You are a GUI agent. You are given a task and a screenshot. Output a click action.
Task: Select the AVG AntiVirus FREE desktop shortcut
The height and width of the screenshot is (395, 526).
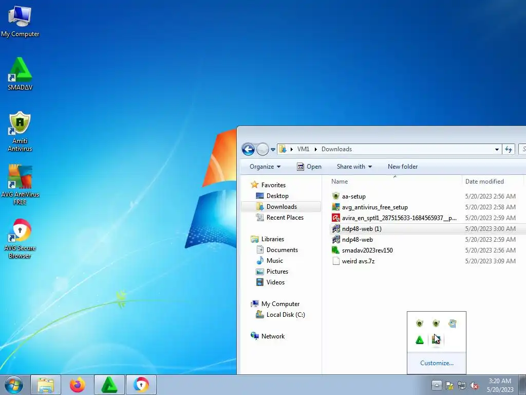(x=20, y=185)
